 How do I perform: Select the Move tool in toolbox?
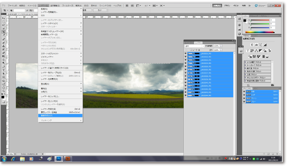click(x=4, y=19)
